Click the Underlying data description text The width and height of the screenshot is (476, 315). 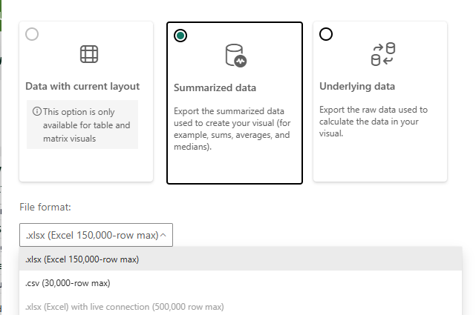pos(374,122)
